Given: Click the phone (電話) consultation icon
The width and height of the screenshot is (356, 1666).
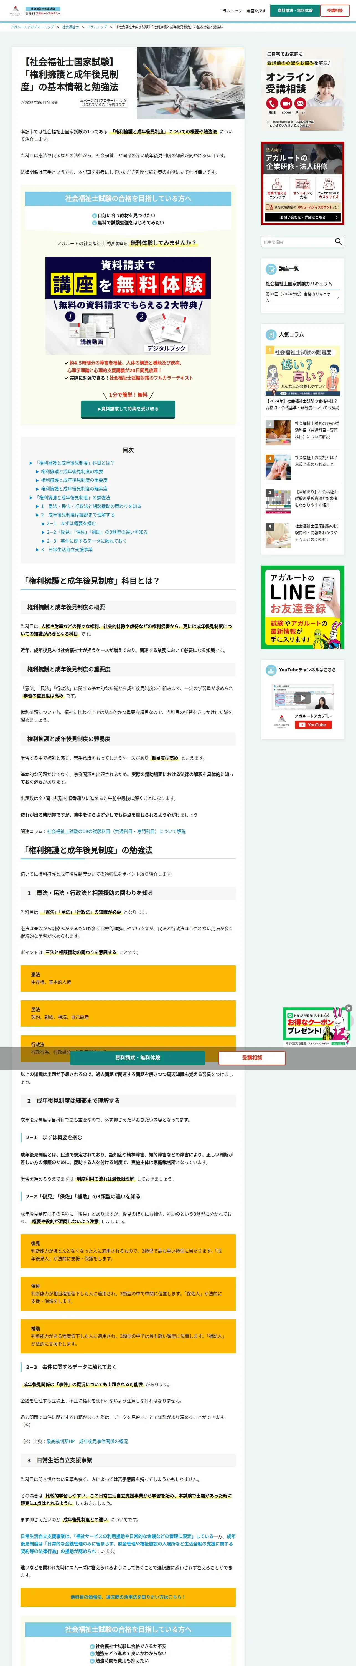Looking at the screenshot, I should 272,104.
